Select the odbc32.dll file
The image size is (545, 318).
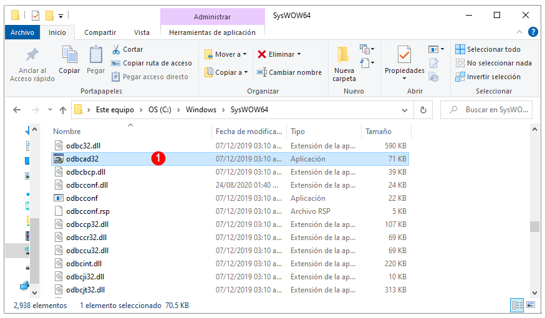point(230,146)
